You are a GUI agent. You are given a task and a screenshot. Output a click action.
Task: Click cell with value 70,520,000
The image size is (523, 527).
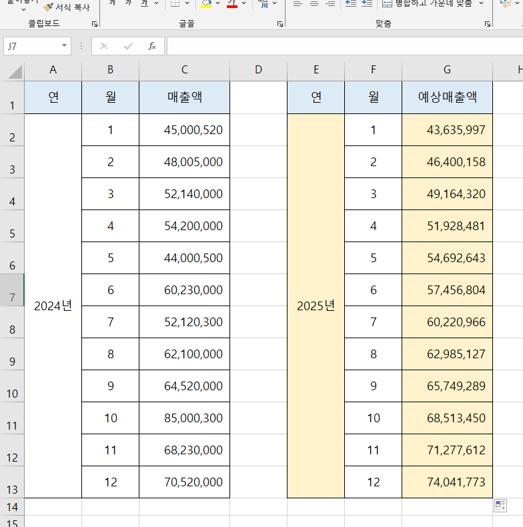click(x=185, y=482)
